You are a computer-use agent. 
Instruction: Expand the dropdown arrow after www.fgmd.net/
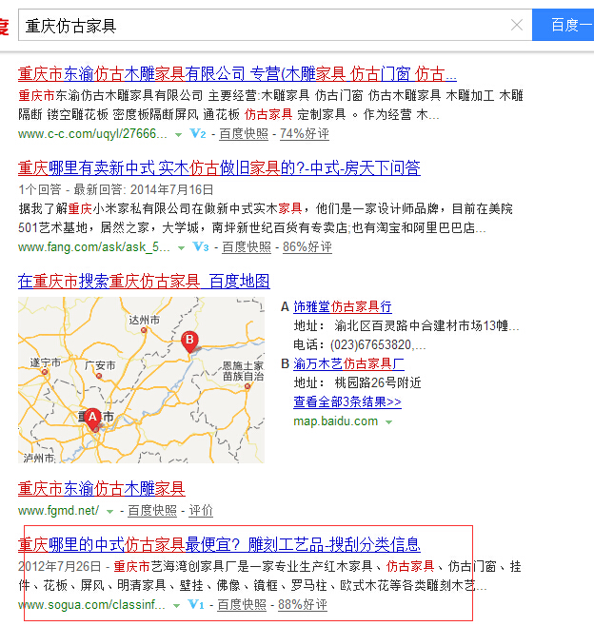pos(109,512)
